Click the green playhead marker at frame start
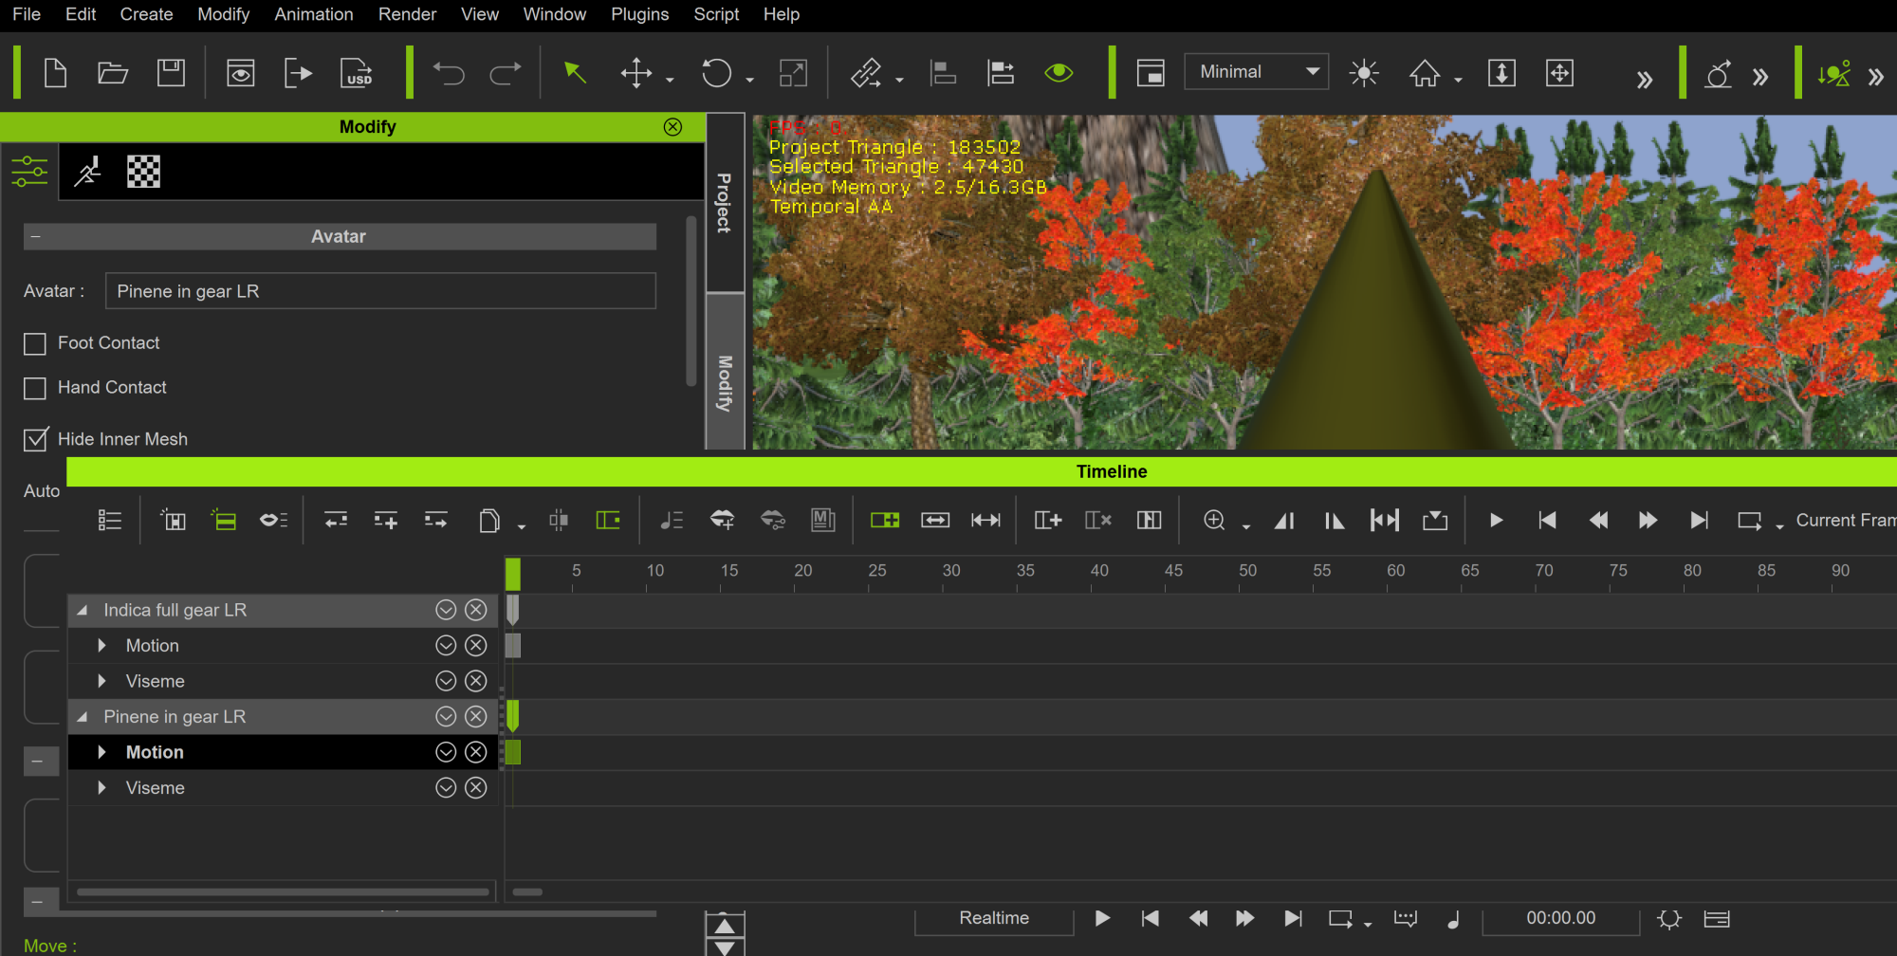 (513, 574)
